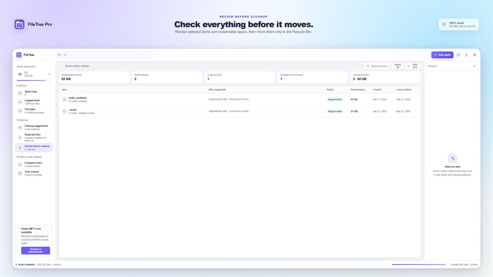The width and height of the screenshot is (493, 277).
Task: Click the Restart as administrator button
Action: click(x=36, y=250)
